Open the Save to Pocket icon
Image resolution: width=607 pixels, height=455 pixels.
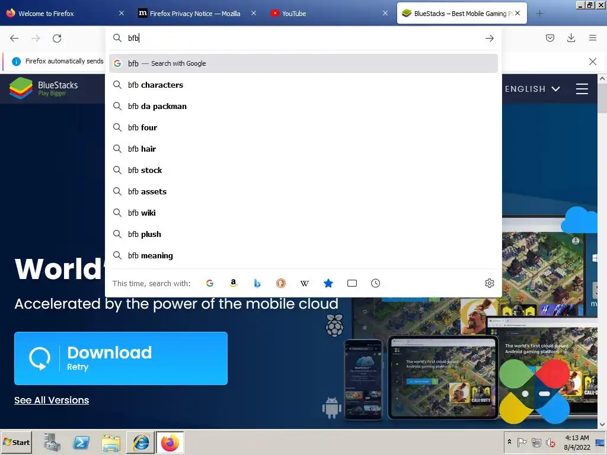click(x=550, y=38)
